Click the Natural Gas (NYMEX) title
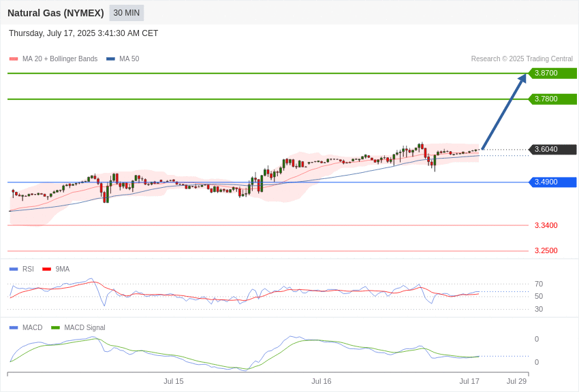The height and width of the screenshot is (392, 579). tap(56, 14)
